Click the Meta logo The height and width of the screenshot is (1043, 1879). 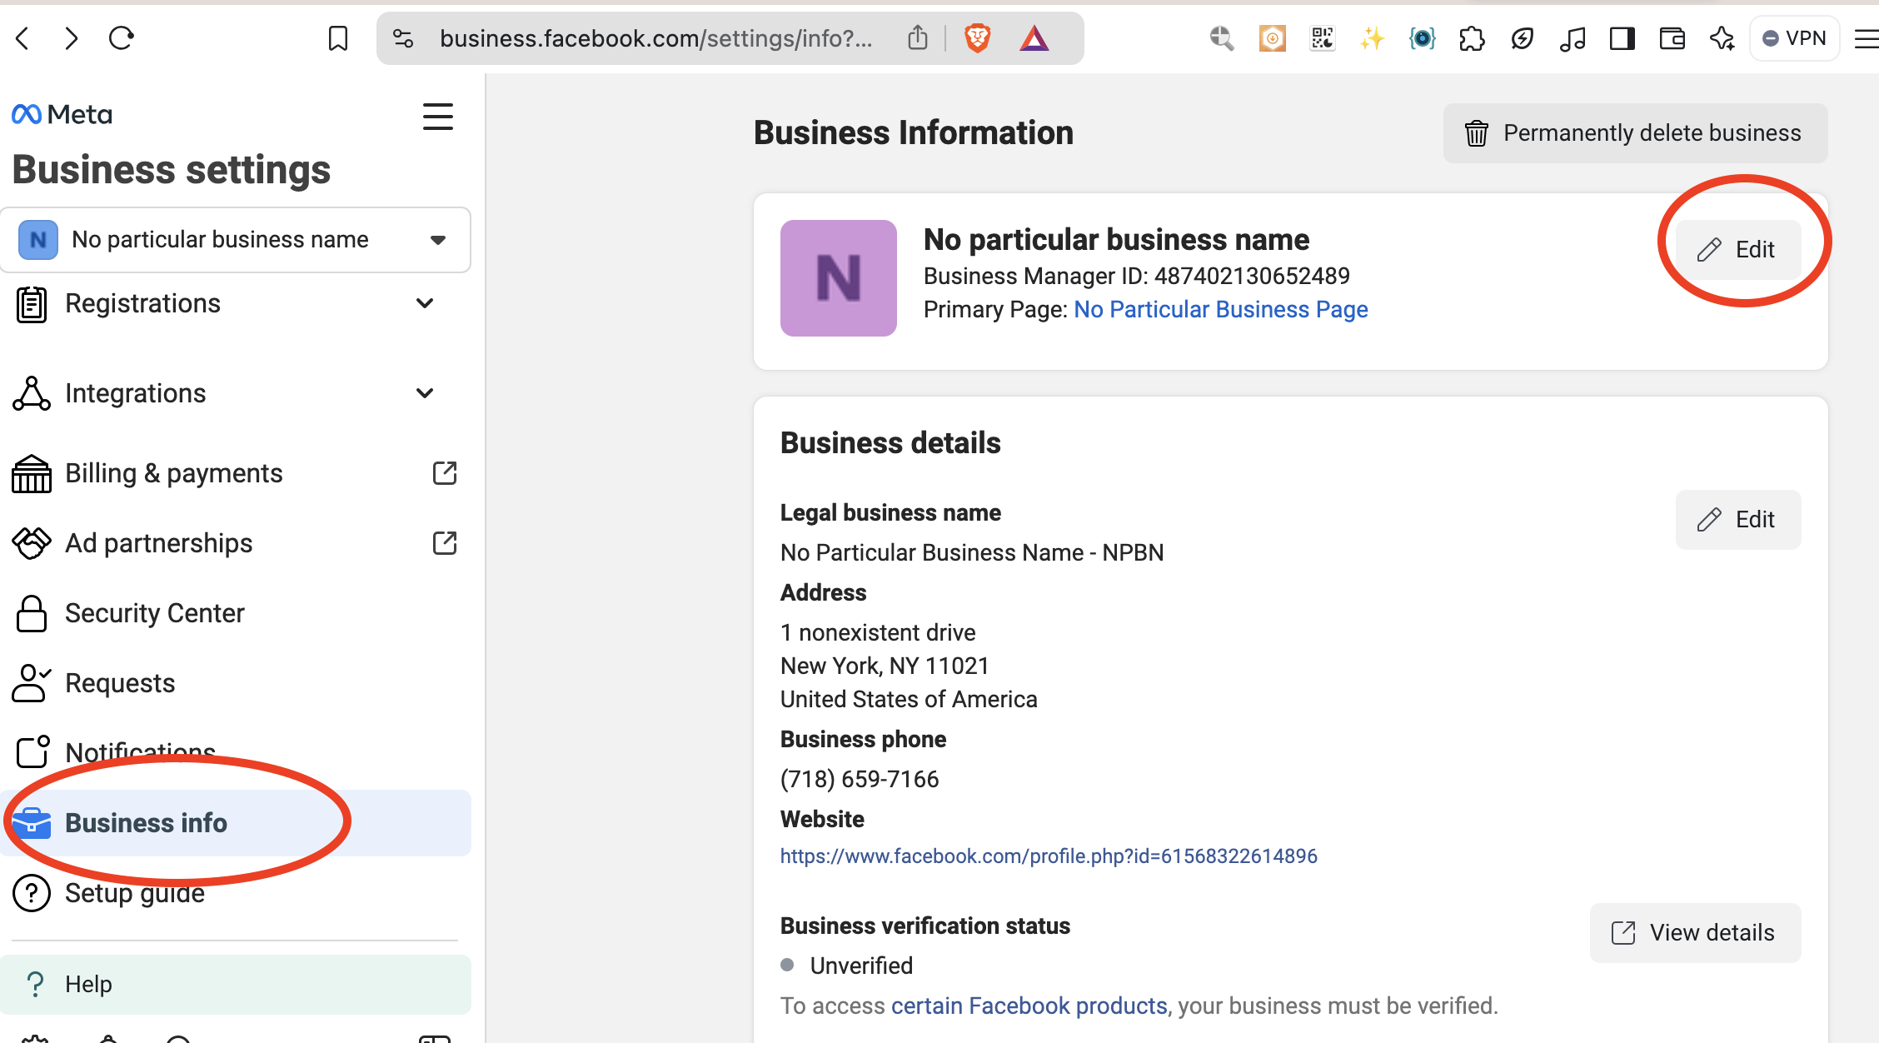click(x=62, y=114)
